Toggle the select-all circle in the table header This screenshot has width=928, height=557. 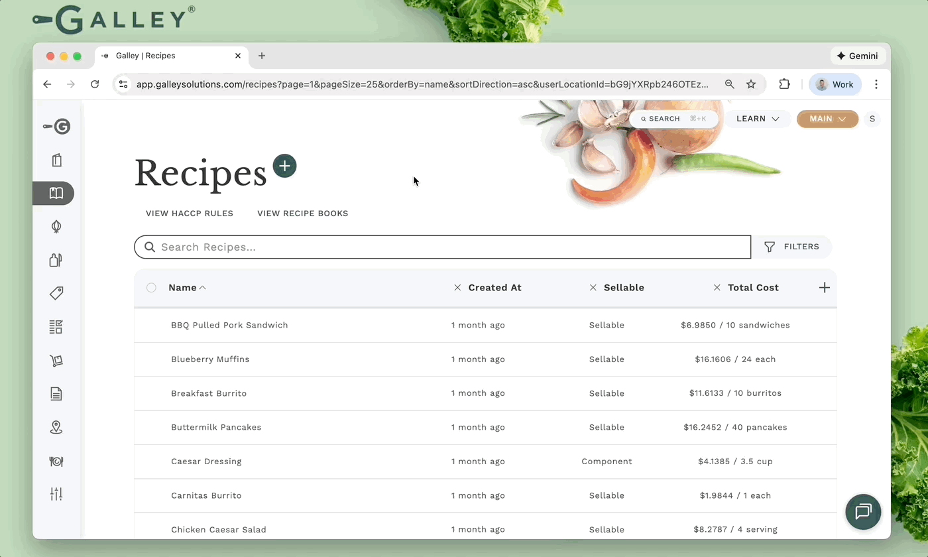click(x=151, y=287)
